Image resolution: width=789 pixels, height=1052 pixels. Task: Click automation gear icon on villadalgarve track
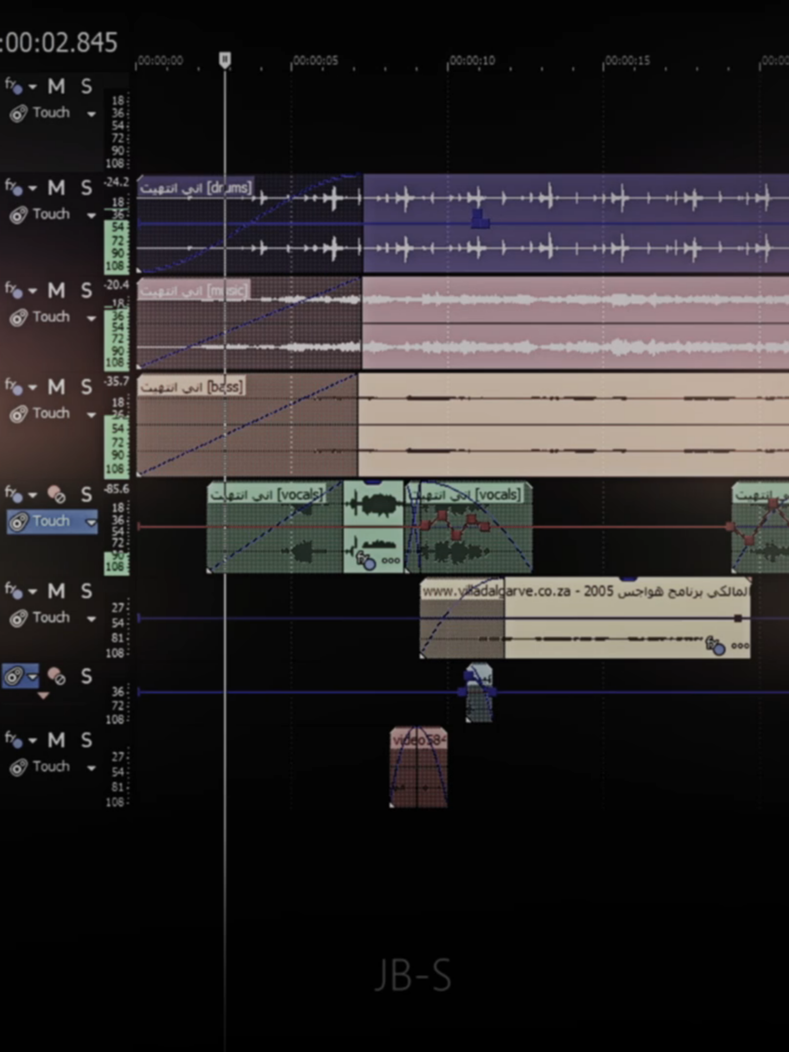tap(18, 618)
